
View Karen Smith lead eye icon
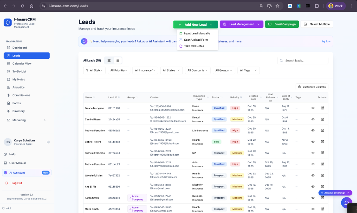point(313,198)
